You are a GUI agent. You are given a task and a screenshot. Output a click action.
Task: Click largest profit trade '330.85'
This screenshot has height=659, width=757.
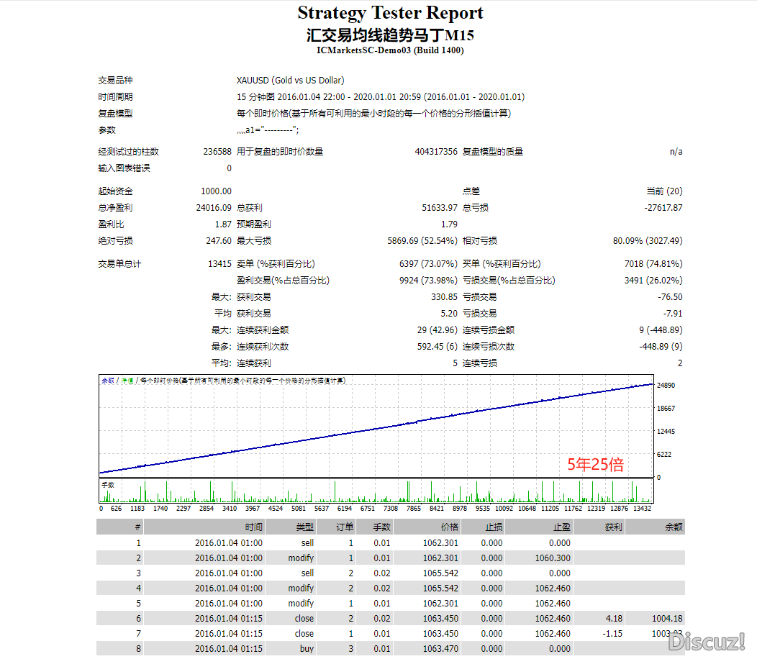pos(444,297)
